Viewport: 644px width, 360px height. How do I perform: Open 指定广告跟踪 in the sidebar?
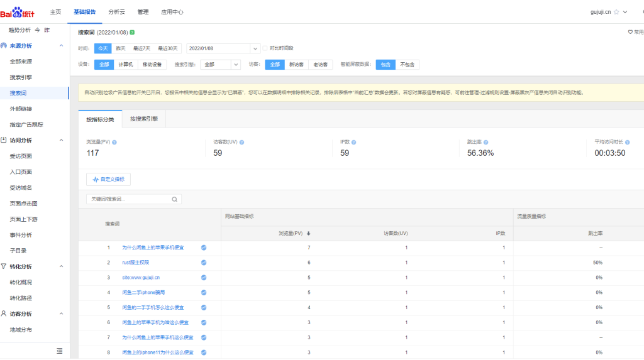(x=26, y=124)
